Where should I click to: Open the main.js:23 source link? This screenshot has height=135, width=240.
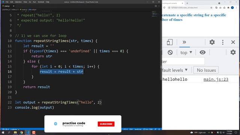point(216,79)
